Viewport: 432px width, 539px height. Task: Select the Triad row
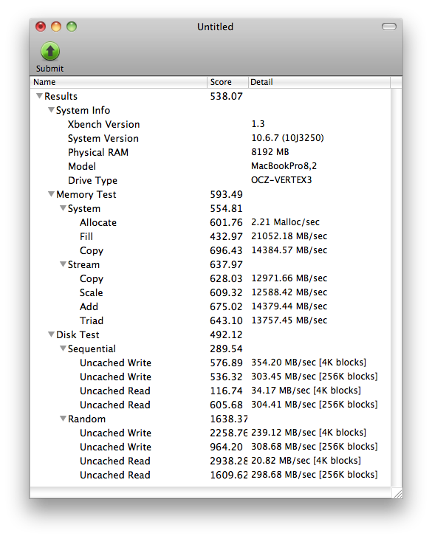pyautogui.click(x=210, y=320)
